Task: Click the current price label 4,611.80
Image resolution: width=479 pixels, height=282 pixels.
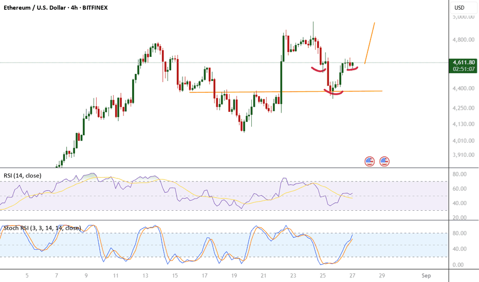Action: pyautogui.click(x=464, y=62)
